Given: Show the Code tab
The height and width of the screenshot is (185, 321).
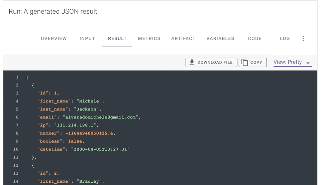Looking at the screenshot, I should click(255, 38).
